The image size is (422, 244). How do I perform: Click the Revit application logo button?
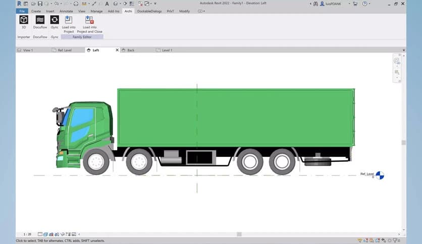pos(19,4)
